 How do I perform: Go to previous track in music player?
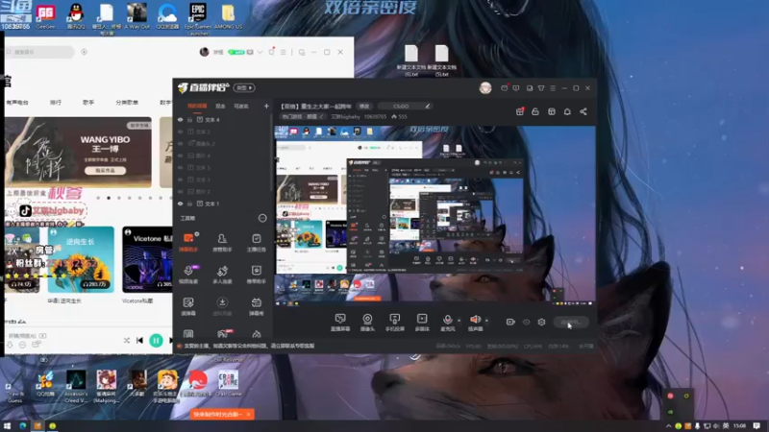point(139,340)
